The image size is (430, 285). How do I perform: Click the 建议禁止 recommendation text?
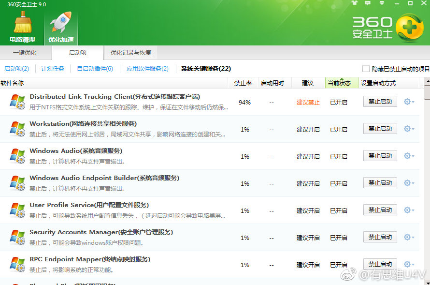pyautogui.click(x=308, y=103)
